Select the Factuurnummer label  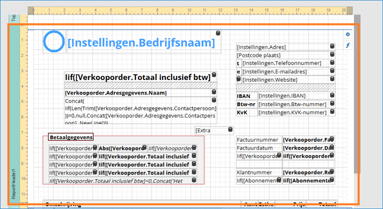point(259,140)
